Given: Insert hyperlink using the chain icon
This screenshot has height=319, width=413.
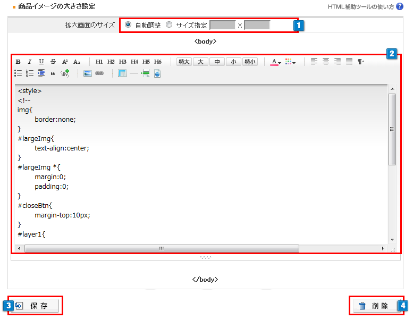Looking at the screenshot, I should 99,74.
